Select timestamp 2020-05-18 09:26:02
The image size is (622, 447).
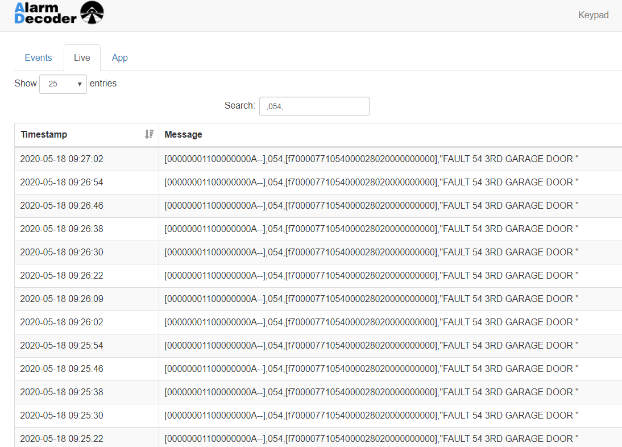[x=61, y=322]
